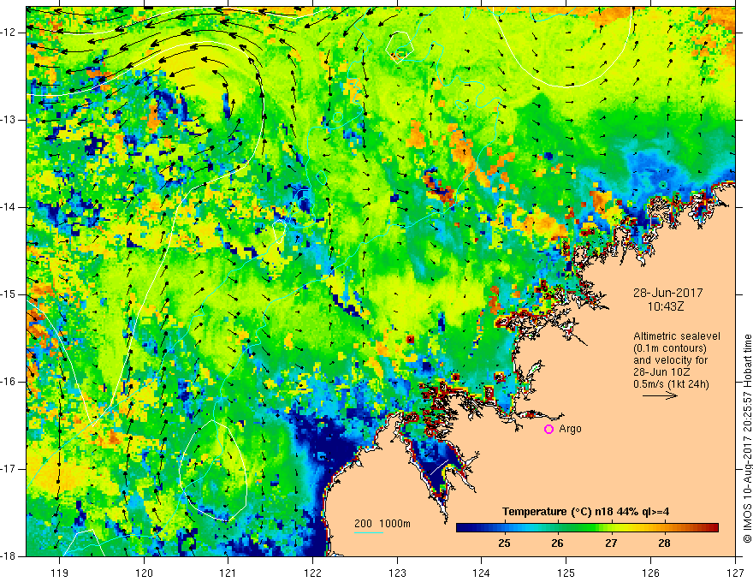
Task: Click longitude axis label '121'
Action: pos(228,573)
